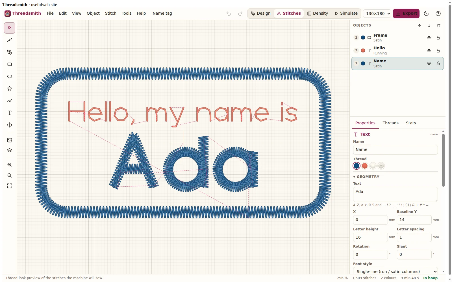Hide the Name object

coord(429,63)
